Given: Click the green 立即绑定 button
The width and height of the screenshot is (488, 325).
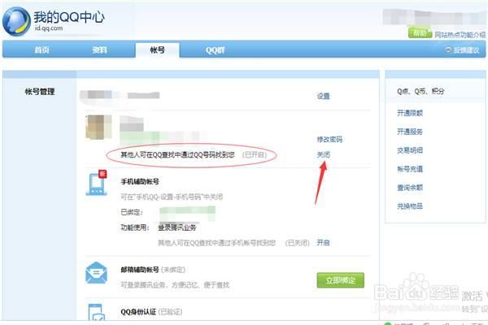Looking at the screenshot, I should (x=341, y=280).
